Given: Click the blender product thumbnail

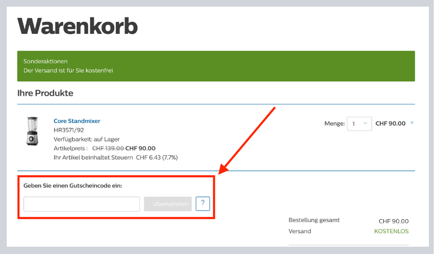Looking at the screenshot, I should coord(30,132).
